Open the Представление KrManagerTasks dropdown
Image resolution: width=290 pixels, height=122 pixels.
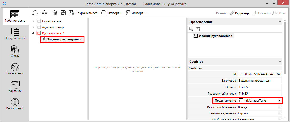point(279,101)
